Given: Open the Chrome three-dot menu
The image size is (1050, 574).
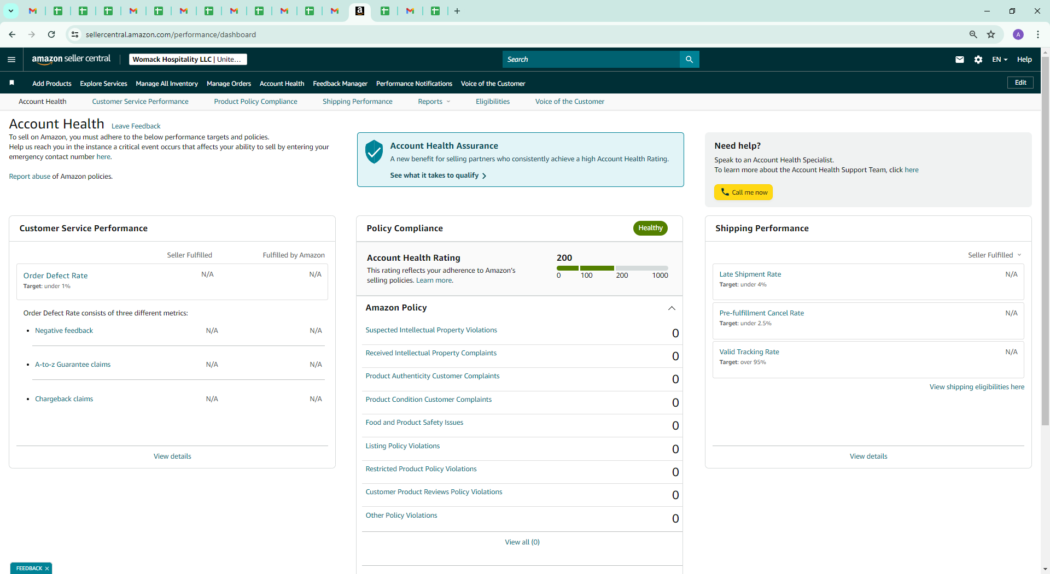Looking at the screenshot, I should (x=1037, y=34).
